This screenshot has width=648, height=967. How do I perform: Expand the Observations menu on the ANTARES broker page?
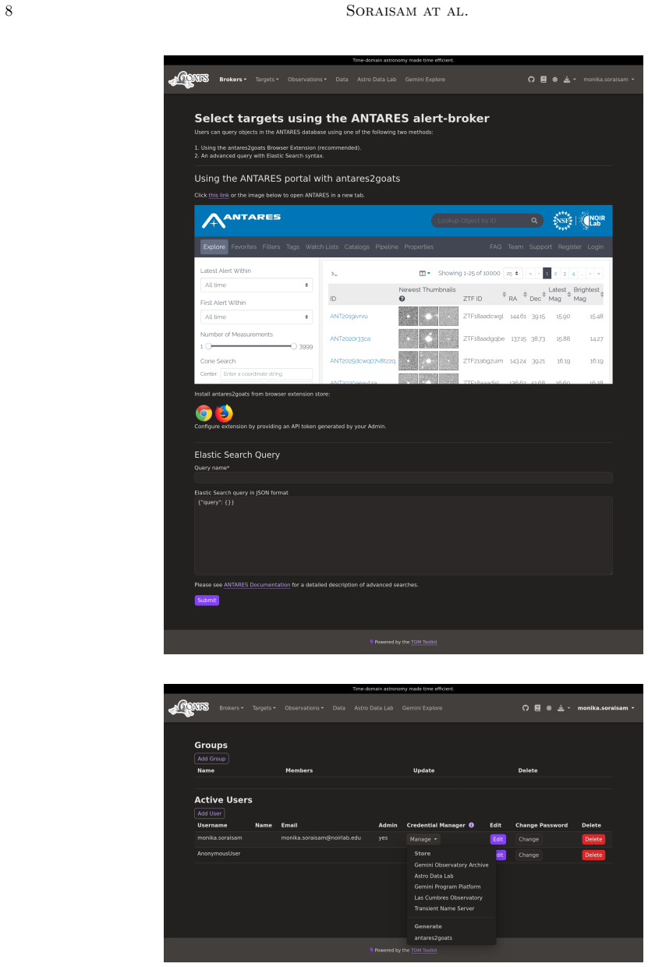pos(306,80)
